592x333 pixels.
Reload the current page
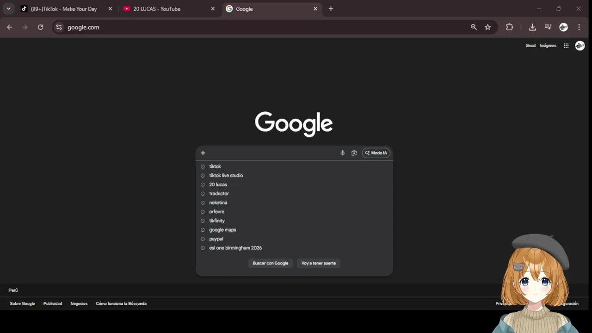point(40,27)
